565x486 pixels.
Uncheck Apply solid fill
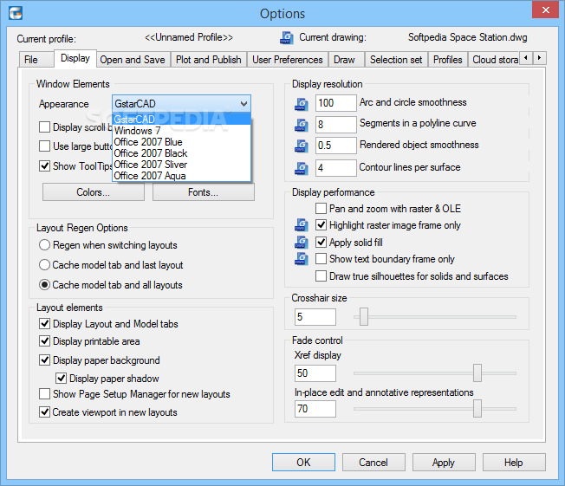coord(321,242)
